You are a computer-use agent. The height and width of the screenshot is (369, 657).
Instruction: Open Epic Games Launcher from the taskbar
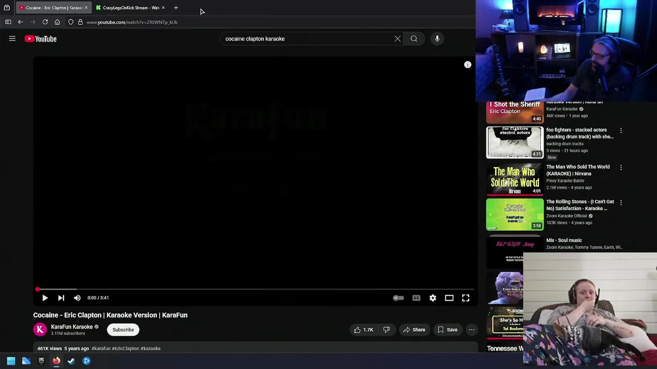coord(42,361)
